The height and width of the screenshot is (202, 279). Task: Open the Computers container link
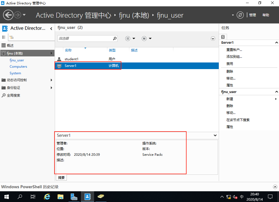(x=18, y=67)
